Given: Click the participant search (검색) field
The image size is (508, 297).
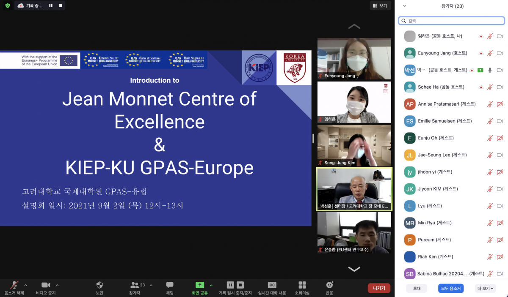Looking at the screenshot, I should [451, 21].
